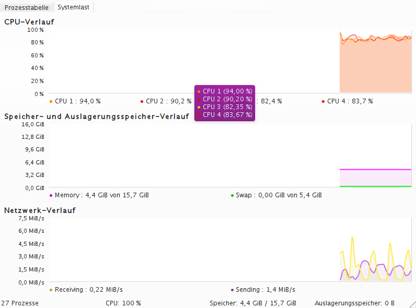Click the 82,4 % CPU 3 legend value
This screenshot has width=416, height=308.
[271, 101]
